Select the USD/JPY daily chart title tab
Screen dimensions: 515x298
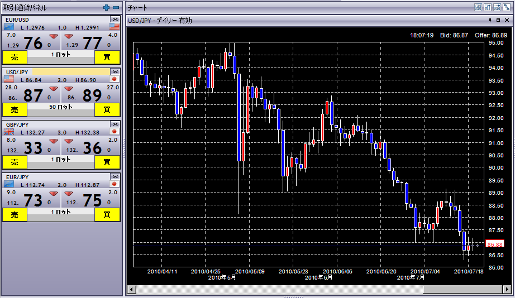tap(160, 20)
